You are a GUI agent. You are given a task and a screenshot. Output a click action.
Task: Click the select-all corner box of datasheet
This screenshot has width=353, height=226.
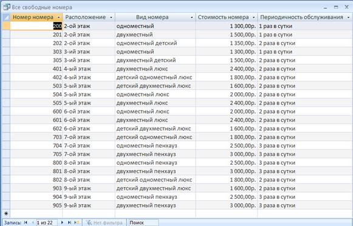pyautogui.click(x=6, y=17)
